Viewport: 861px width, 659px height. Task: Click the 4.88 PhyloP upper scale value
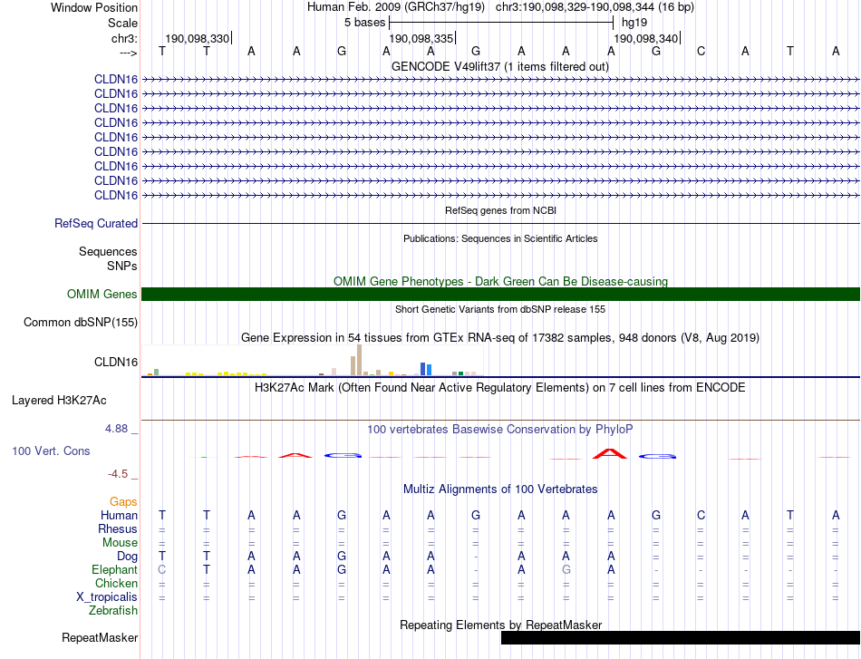coord(117,429)
